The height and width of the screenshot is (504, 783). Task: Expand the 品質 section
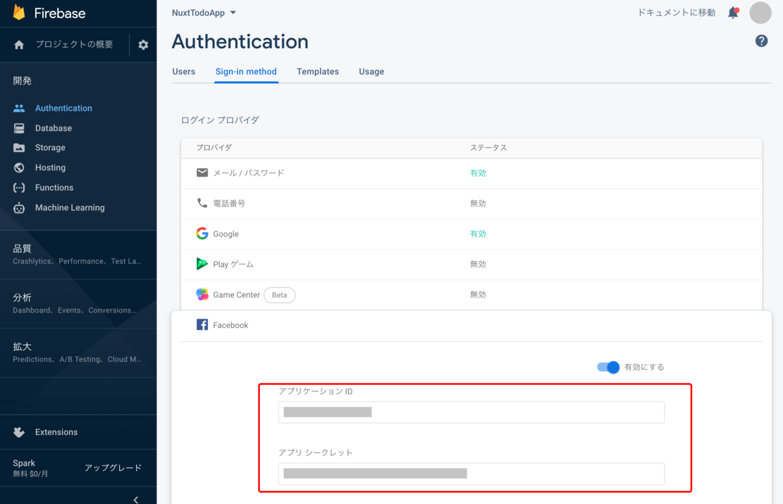point(78,254)
